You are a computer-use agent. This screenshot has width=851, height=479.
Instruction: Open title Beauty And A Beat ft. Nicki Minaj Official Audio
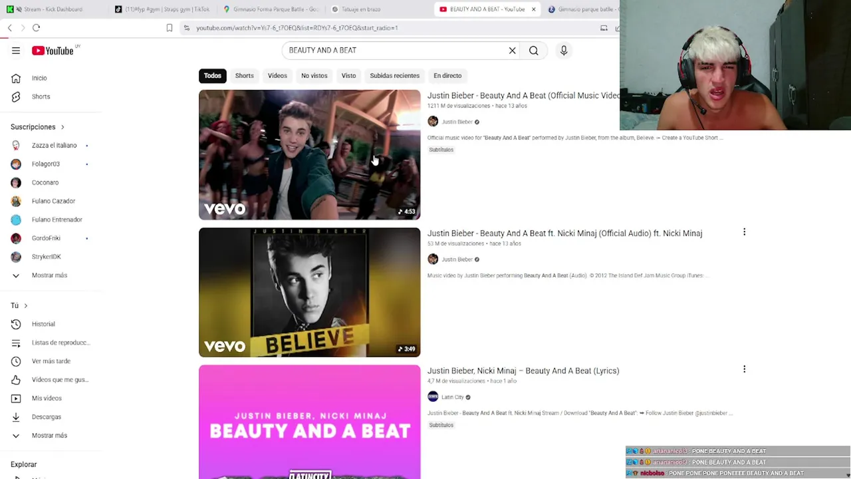click(564, 234)
